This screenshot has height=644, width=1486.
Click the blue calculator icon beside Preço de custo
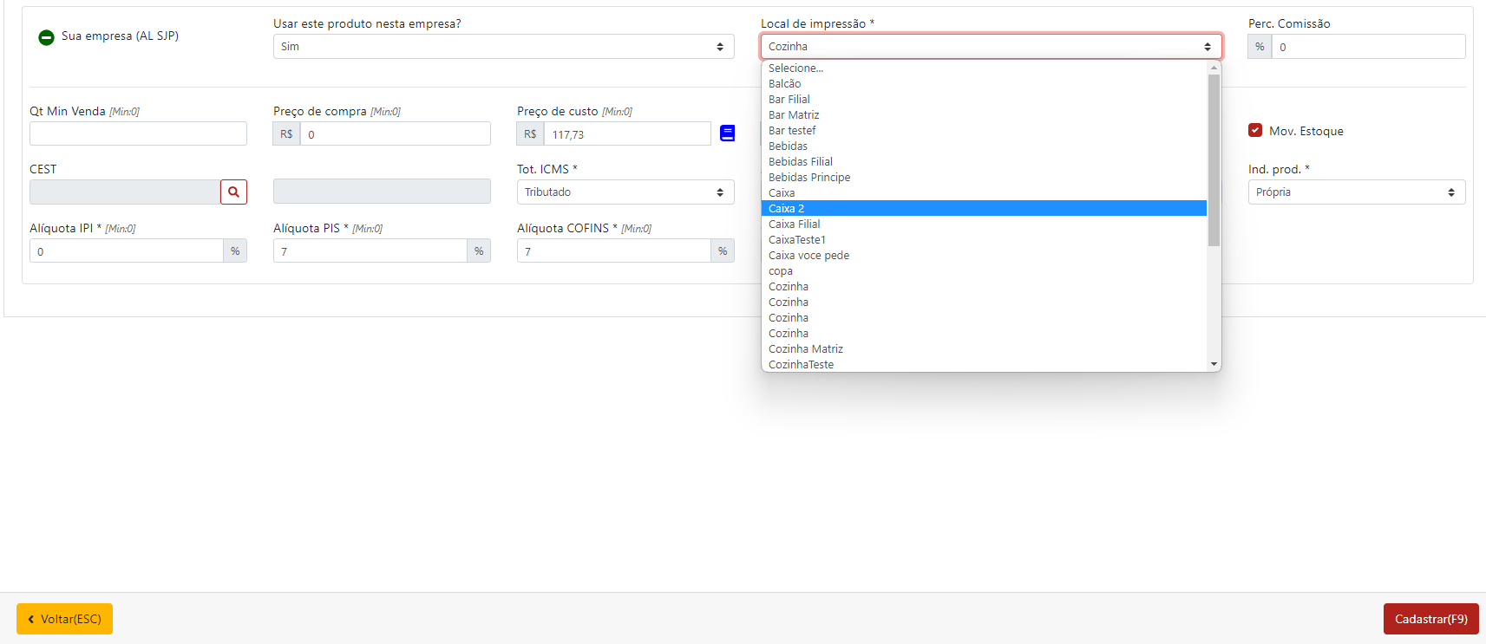click(x=727, y=133)
